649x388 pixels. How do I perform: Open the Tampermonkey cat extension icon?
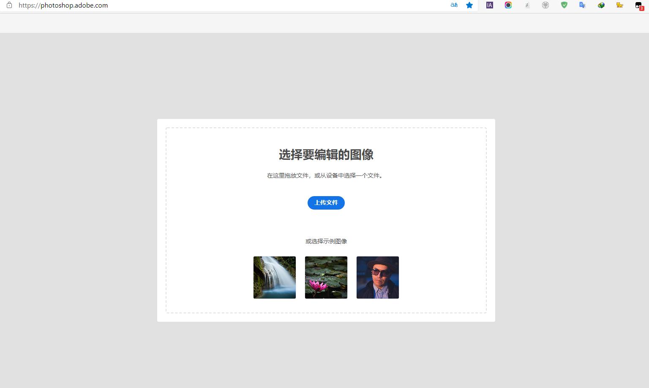619,5
